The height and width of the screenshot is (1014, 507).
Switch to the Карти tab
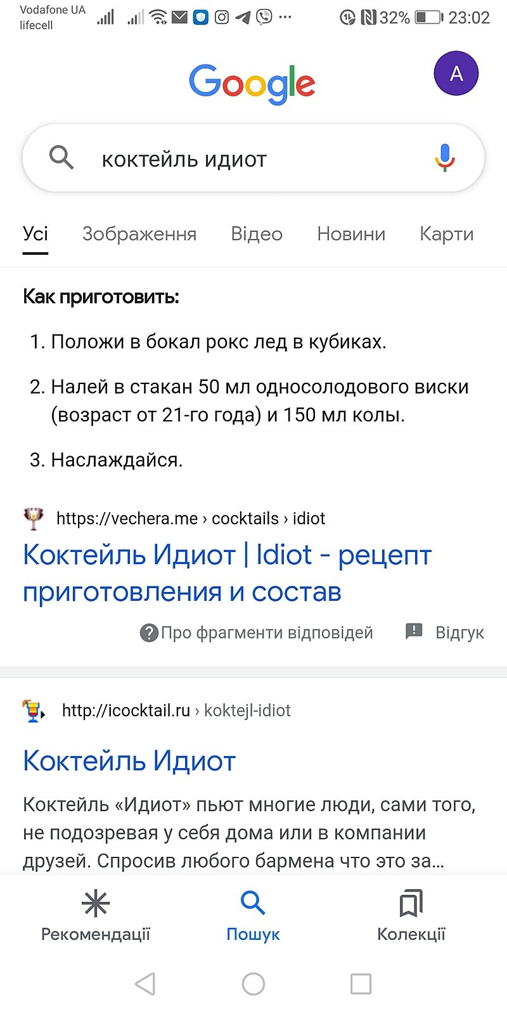pos(446,234)
